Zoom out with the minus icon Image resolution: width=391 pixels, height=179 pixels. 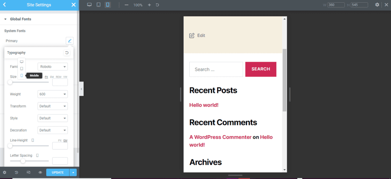(126, 5)
